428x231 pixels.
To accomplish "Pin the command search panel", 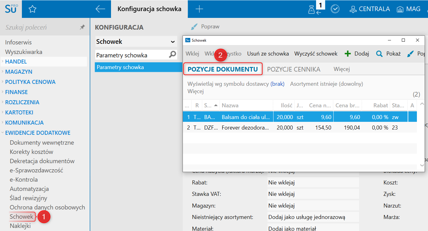I will (x=82, y=27).
